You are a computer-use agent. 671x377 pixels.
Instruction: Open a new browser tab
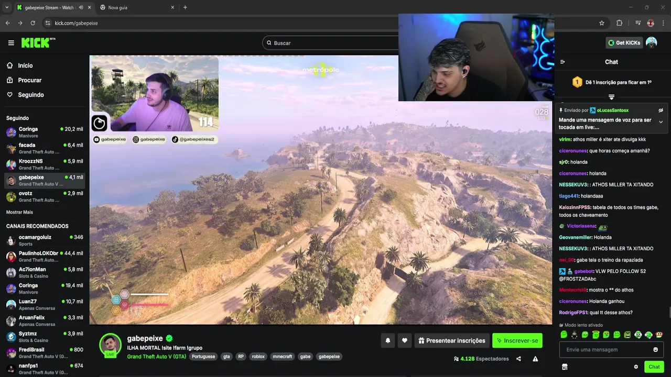[x=185, y=7]
